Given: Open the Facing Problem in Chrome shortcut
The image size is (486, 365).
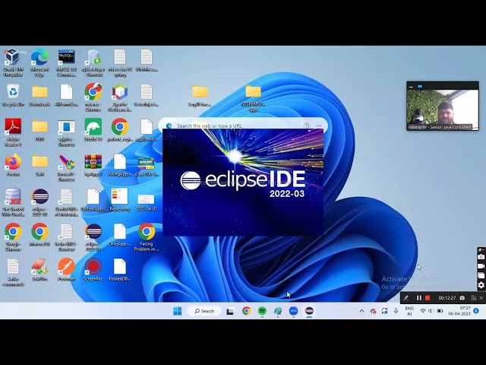Looking at the screenshot, I should click(x=147, y=237).
